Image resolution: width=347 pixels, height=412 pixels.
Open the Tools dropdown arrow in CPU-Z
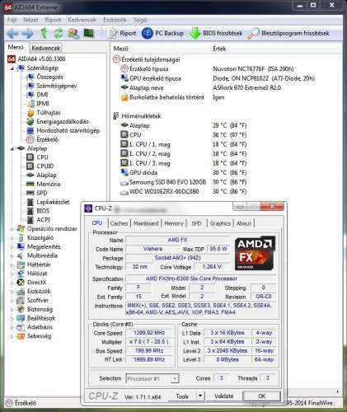pyautogui.click(x=200, y=396)
